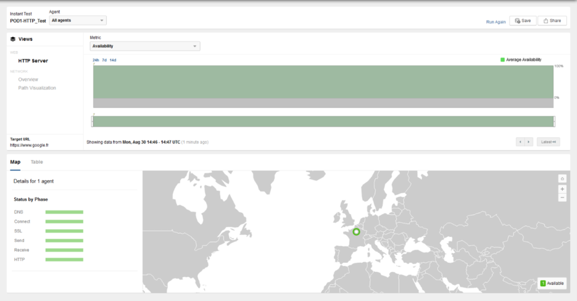Click the green Available count badge
This screenshot has height=301, width=577.
pyautogui.click(x=543, y=284)
